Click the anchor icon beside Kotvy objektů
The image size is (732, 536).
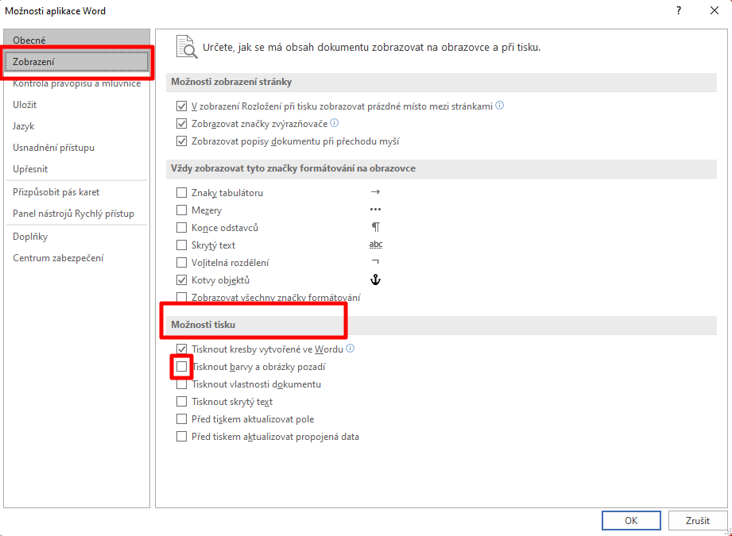pyautogui.click(x=375, y=280)
